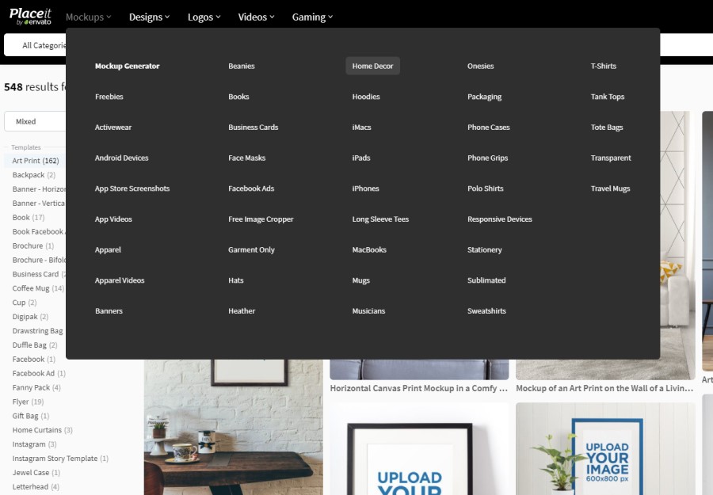Open the Mugs mockup category
The height and width of the screenshot is (495, 713).
tap(361, 280)
